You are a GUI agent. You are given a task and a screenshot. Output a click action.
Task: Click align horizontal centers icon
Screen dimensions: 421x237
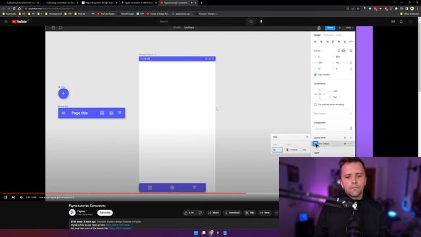pos(321,41)
